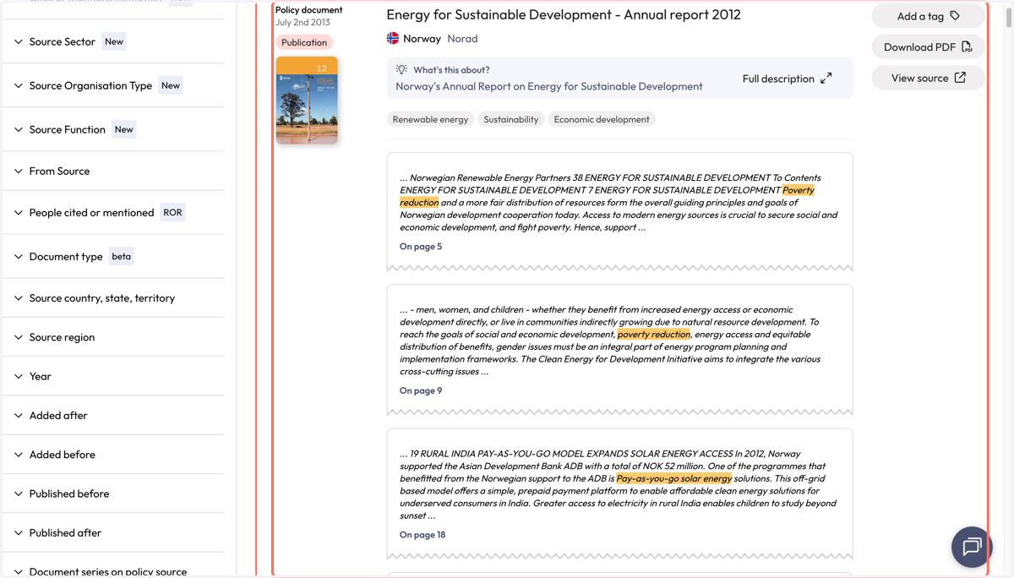Open the report cover thumbnail
This screenshot has height=578, width=1014.
(x=307, y=100)
